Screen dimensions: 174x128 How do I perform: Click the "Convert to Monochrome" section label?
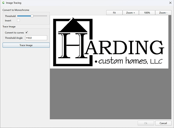point(16,10)
